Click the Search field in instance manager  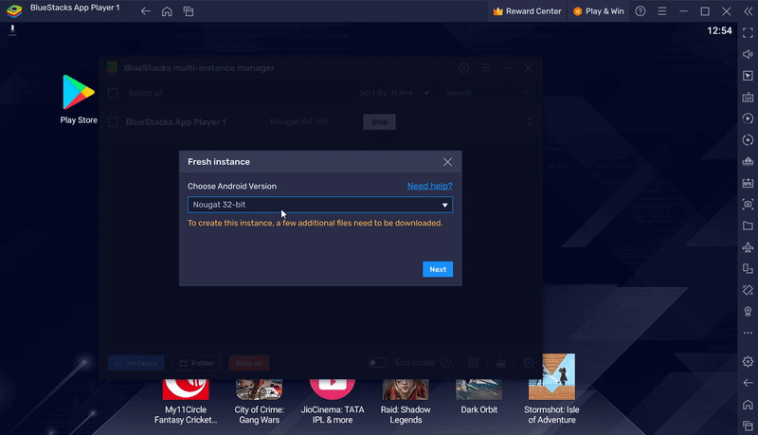click(x=487, y=93)
